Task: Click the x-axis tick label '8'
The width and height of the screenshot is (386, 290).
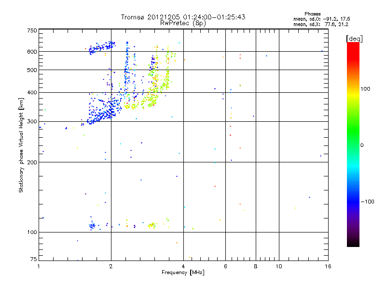Action: [x=256, y=266]
